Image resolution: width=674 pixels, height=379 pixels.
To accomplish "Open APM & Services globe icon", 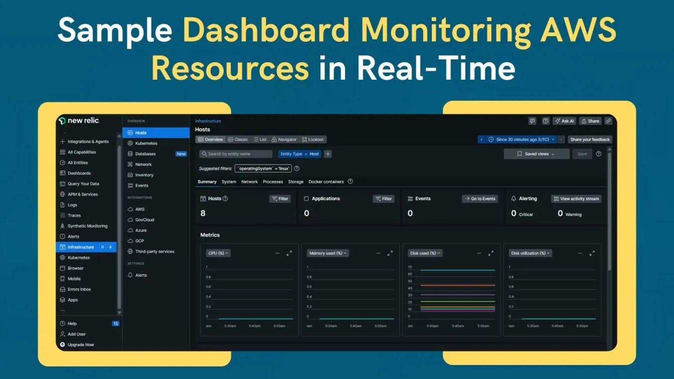I will click(x=63, y=195).
